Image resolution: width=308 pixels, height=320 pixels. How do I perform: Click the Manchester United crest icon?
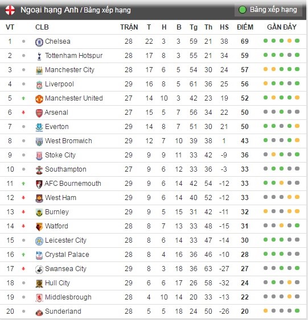pyautogui.click(x=39, y=99)
